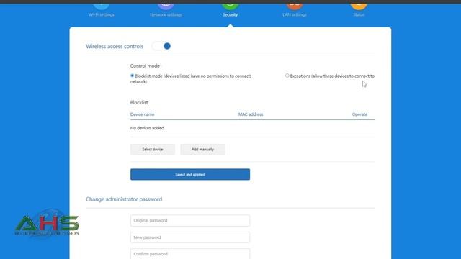Viewport: 461px width, 259px height.
Task: Click the Add manually button
Action: (x=203, y=150)
